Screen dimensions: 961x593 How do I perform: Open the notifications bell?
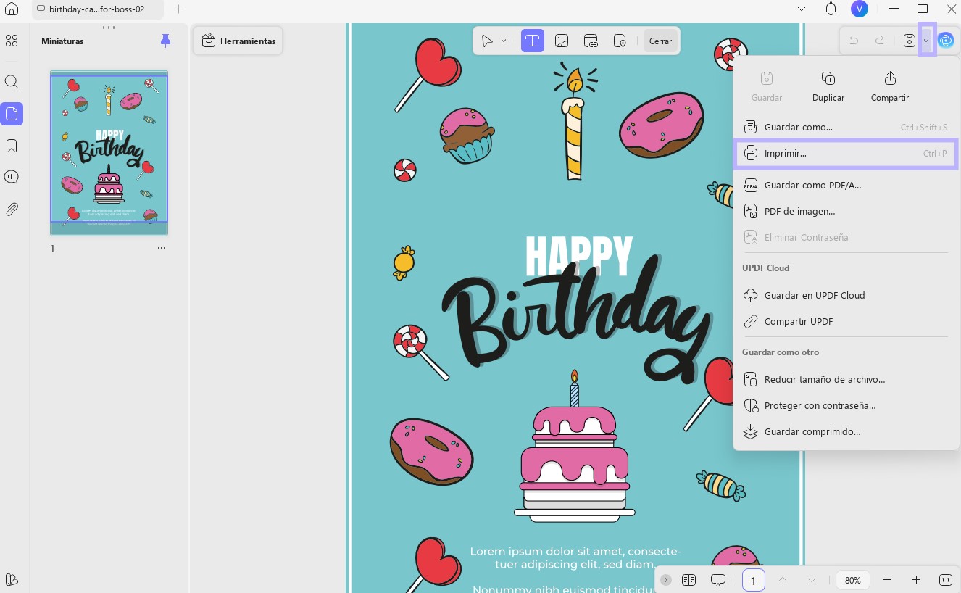[x=831, y=9]
